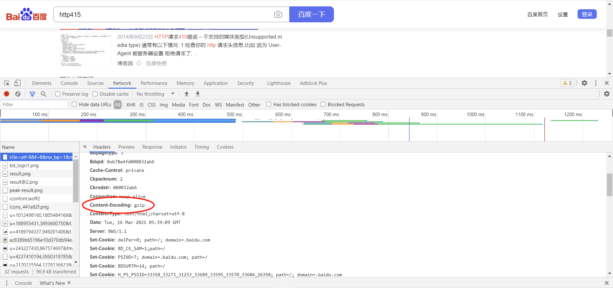Click the 百度一下 search button
Viewport: 613px width, 288px height.
coord(311,15)
